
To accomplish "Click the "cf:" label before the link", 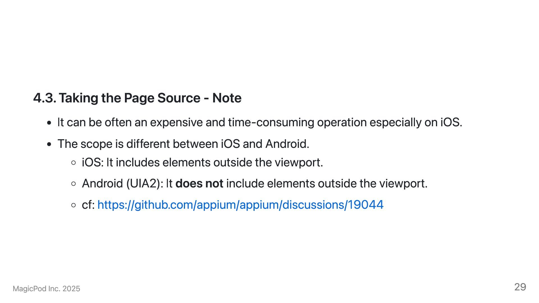I will point(88,205).
